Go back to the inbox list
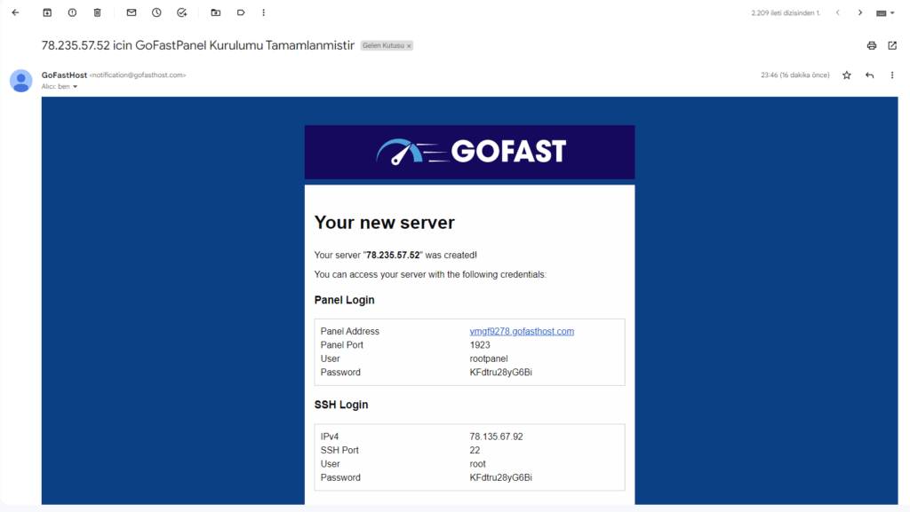 pyautogui.click(x=15, y=13)
